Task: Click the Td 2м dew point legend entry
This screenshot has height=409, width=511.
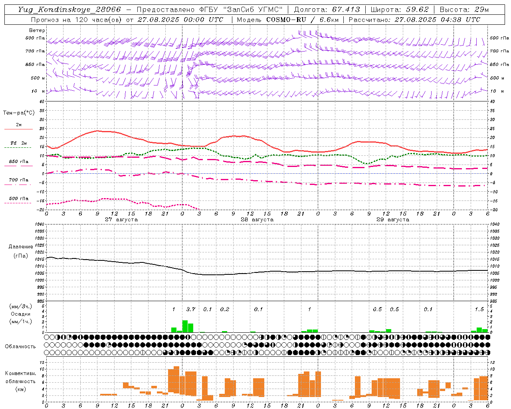Action: [x=18, y=145]
